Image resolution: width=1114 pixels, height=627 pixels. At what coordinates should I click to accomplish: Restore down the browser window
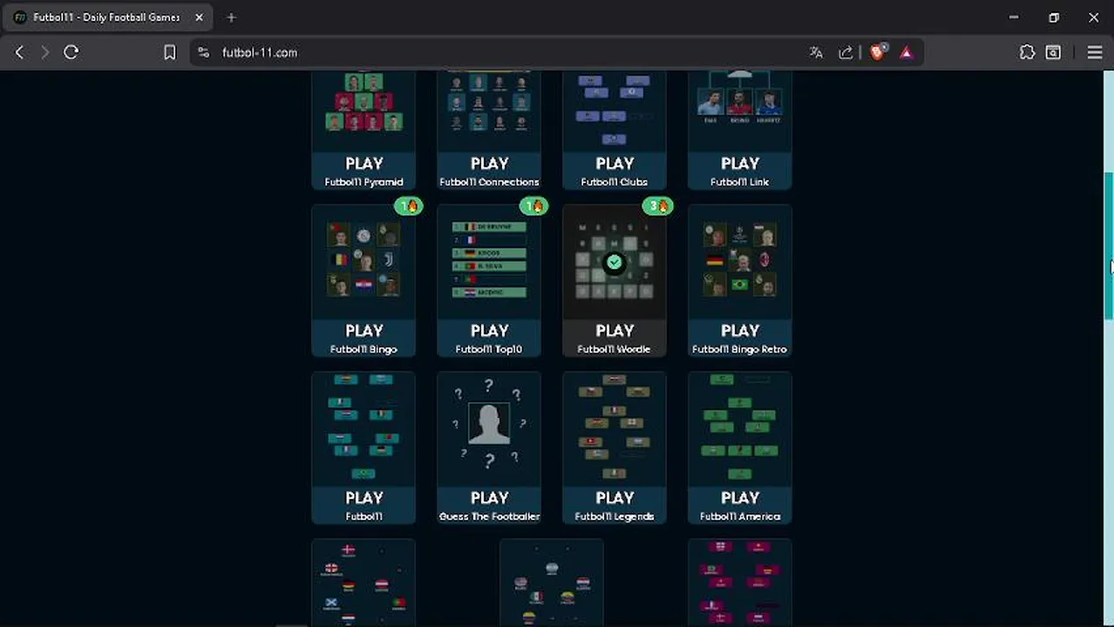pyautogui.click(x=1054, y=17)
